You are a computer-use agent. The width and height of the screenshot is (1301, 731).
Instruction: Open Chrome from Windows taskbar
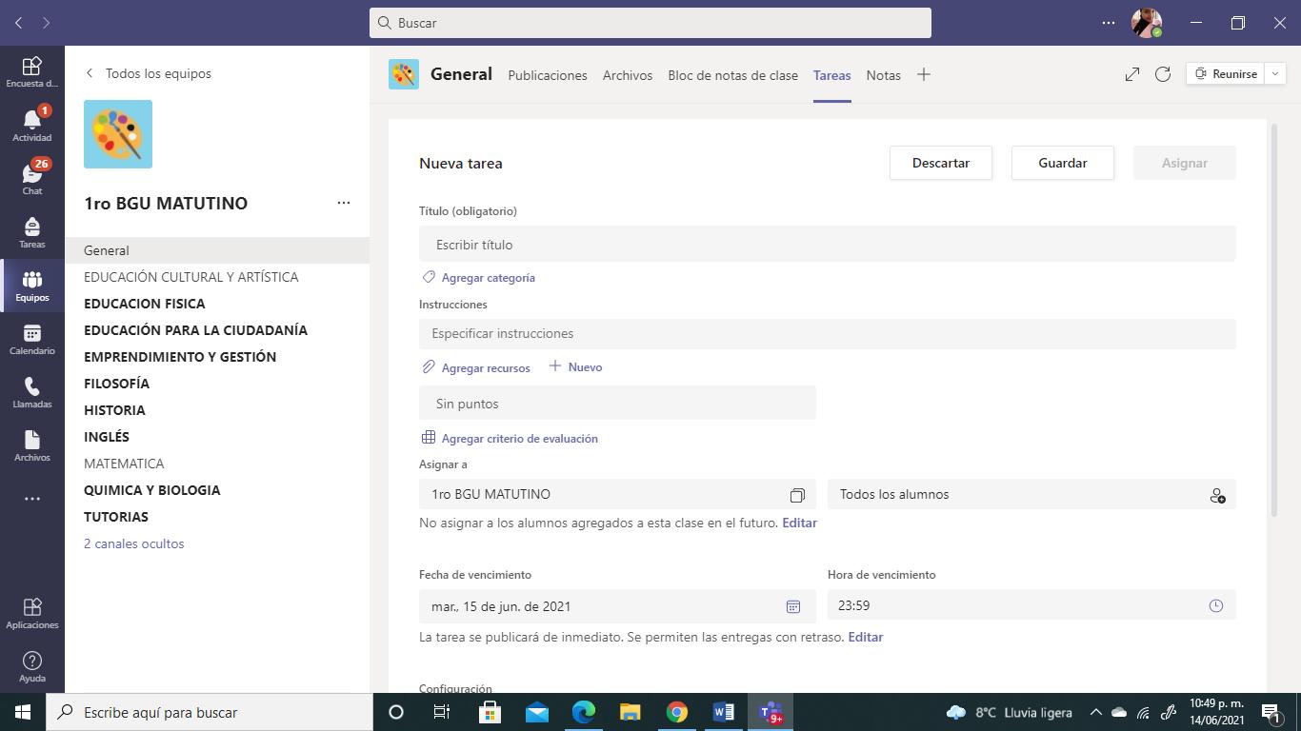(677, 712)
